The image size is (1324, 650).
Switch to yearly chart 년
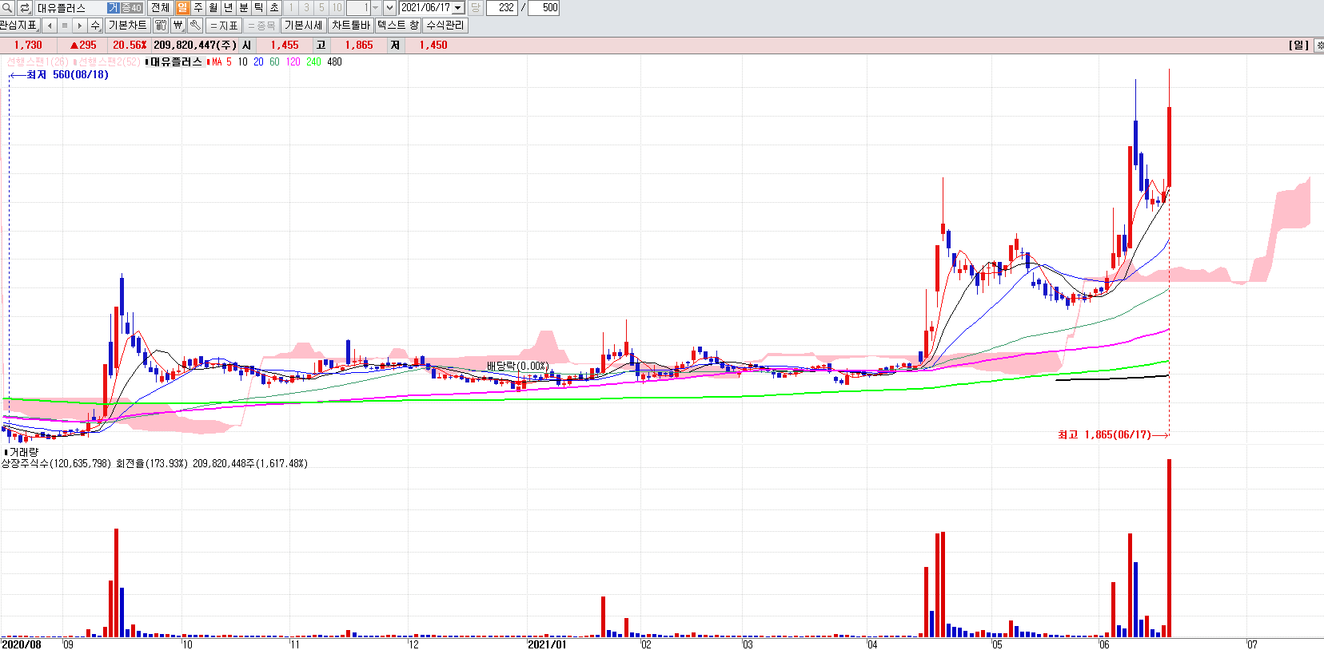(x=228, y=8)
